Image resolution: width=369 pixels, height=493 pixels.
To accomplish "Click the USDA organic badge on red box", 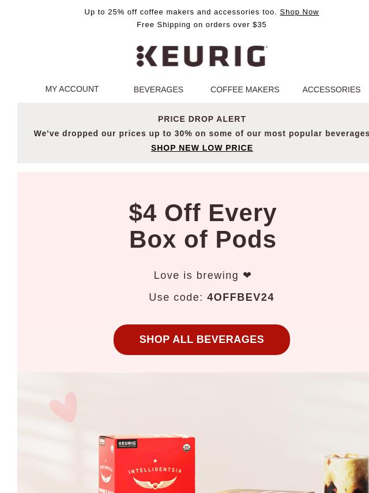I will point(187,448).
